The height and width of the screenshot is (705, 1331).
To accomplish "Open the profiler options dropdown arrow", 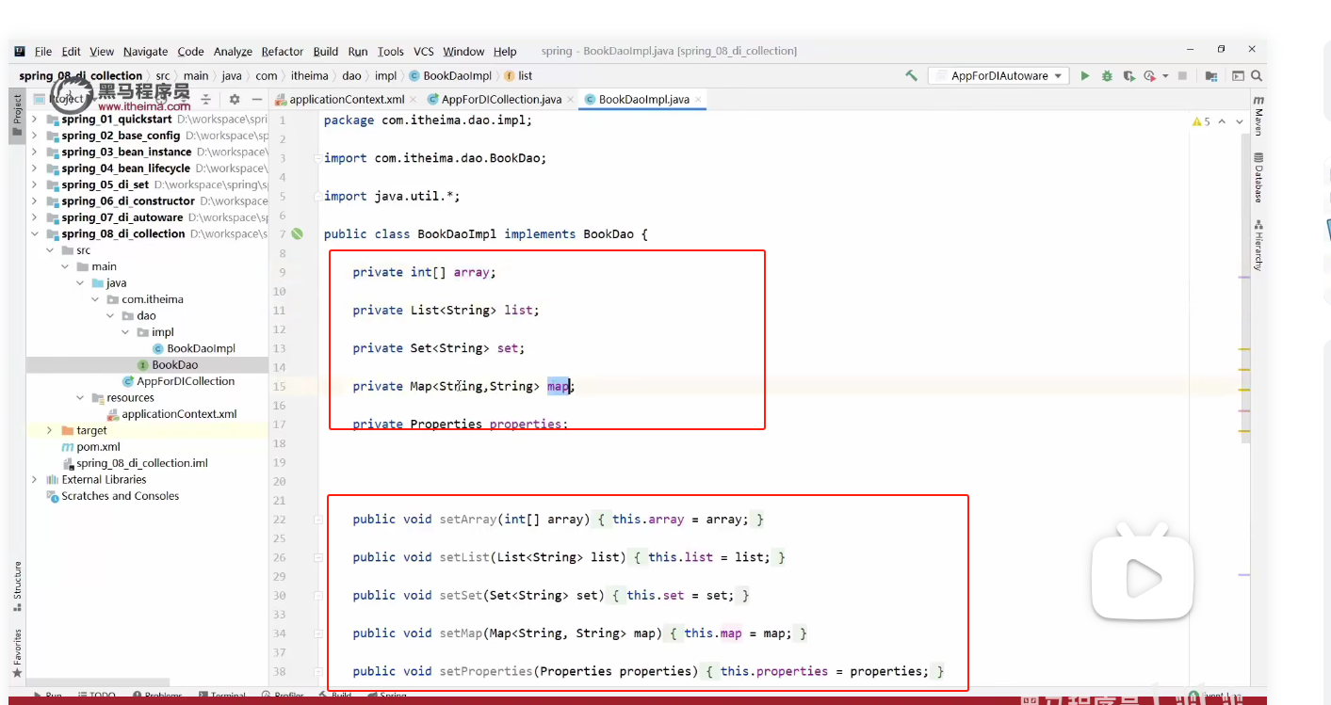I will coord(1165,76).
